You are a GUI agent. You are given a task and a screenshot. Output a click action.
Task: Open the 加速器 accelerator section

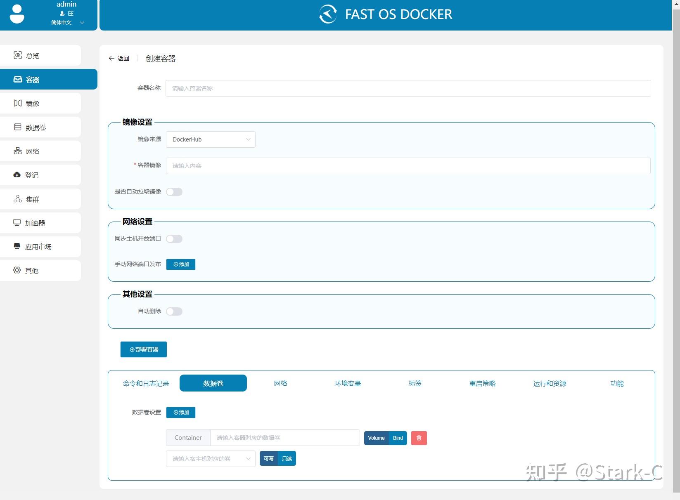tap(35, 223)
